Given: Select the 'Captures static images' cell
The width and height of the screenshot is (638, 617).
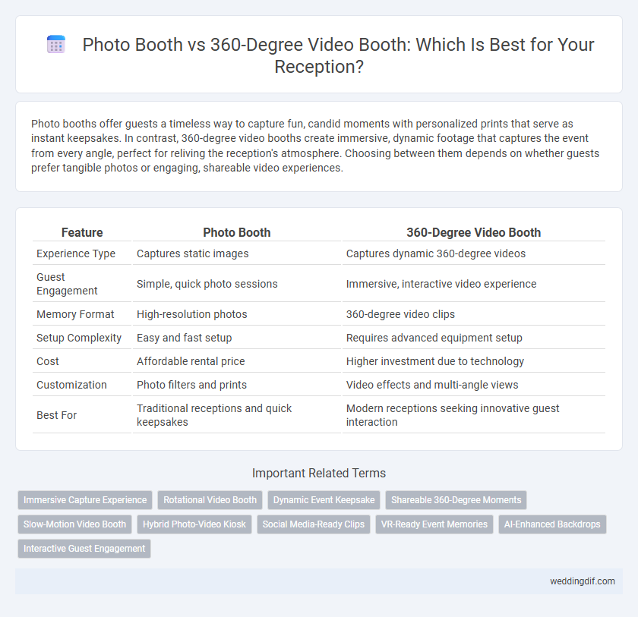Looking at the screenshot, I should coord(237,253).
